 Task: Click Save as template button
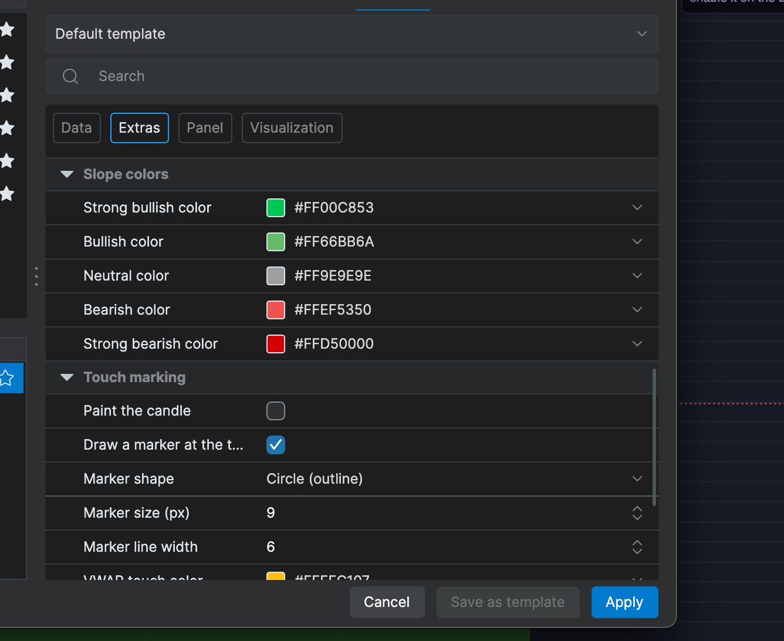click(x=508, y=602)
